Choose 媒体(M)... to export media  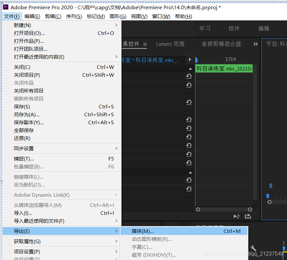click(184, 231)
